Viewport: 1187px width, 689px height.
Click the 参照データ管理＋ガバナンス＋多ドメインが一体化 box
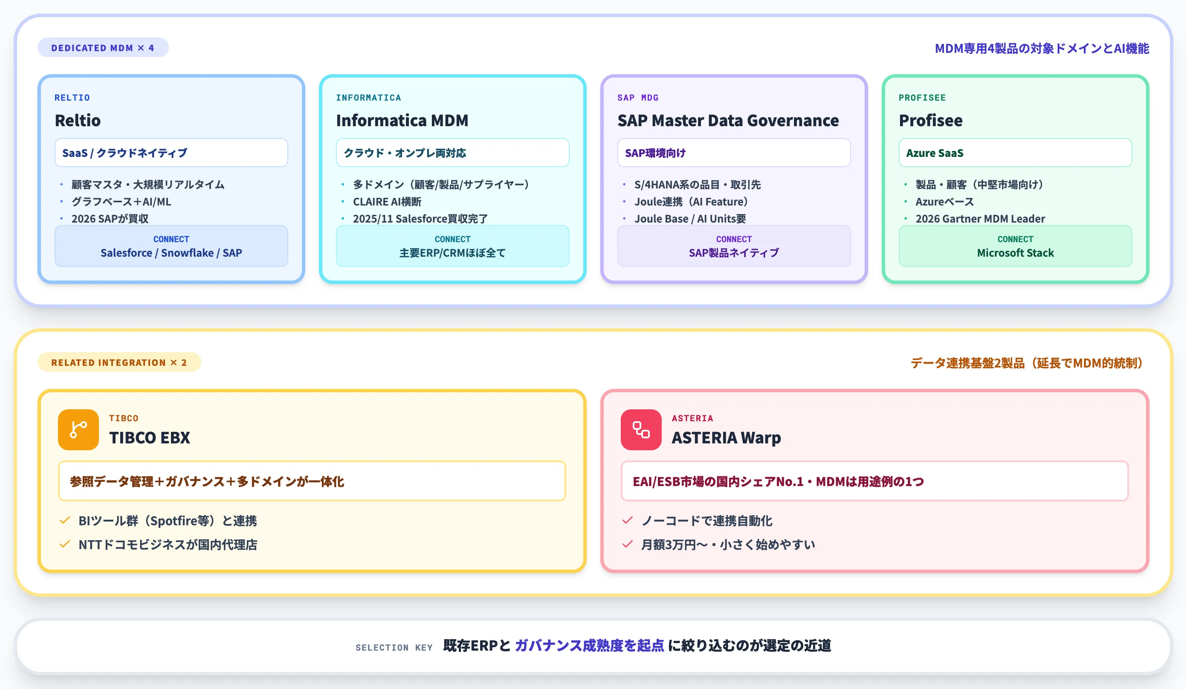point(312,481)
